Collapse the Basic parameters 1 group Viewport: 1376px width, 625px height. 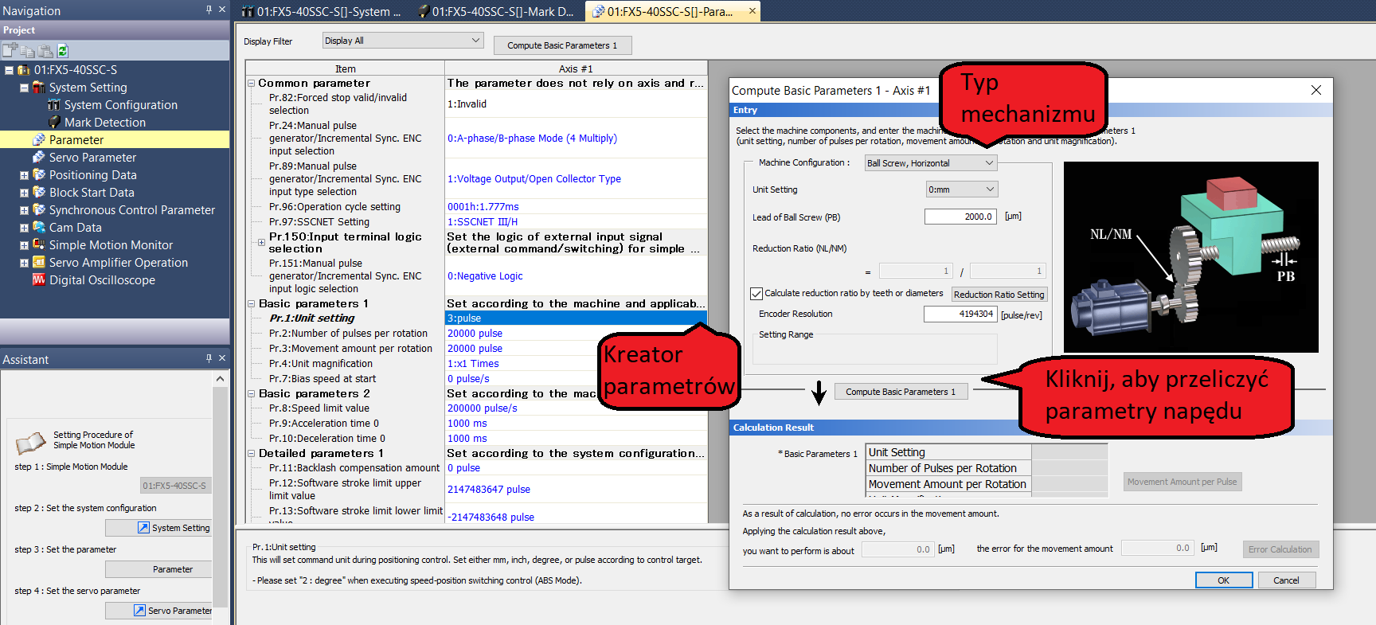point(252,303)
